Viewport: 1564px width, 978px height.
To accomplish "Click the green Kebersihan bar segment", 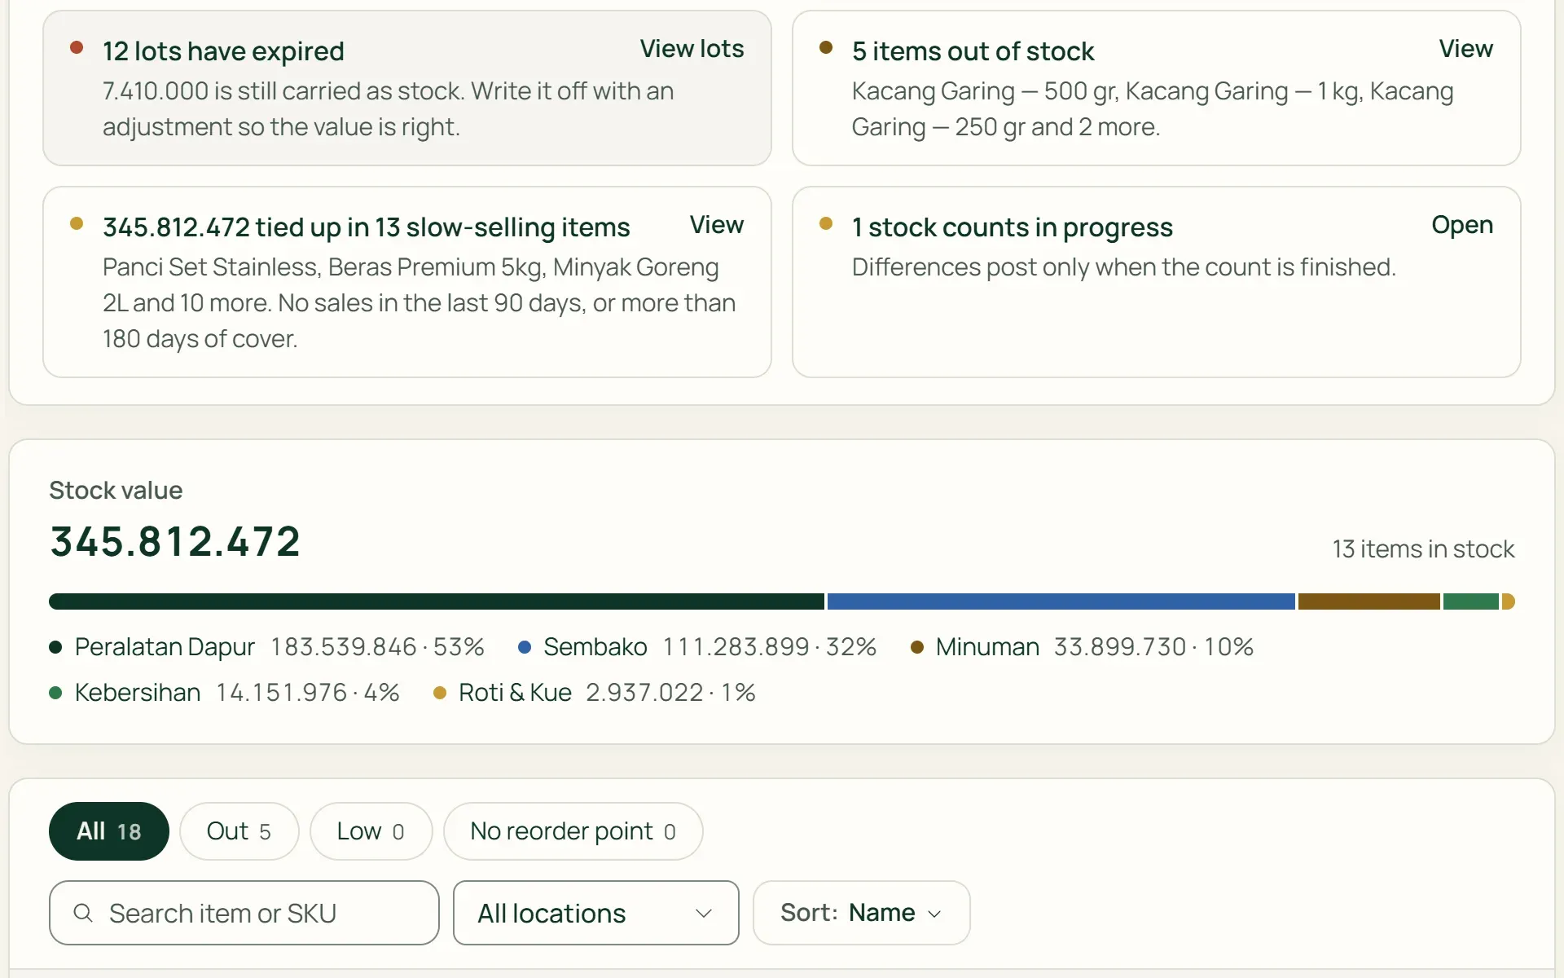I will (1470, 601).
